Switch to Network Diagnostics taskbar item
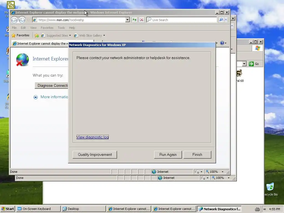Image resolution: width=284 pixels, height=213 pixels. [219, 209]
